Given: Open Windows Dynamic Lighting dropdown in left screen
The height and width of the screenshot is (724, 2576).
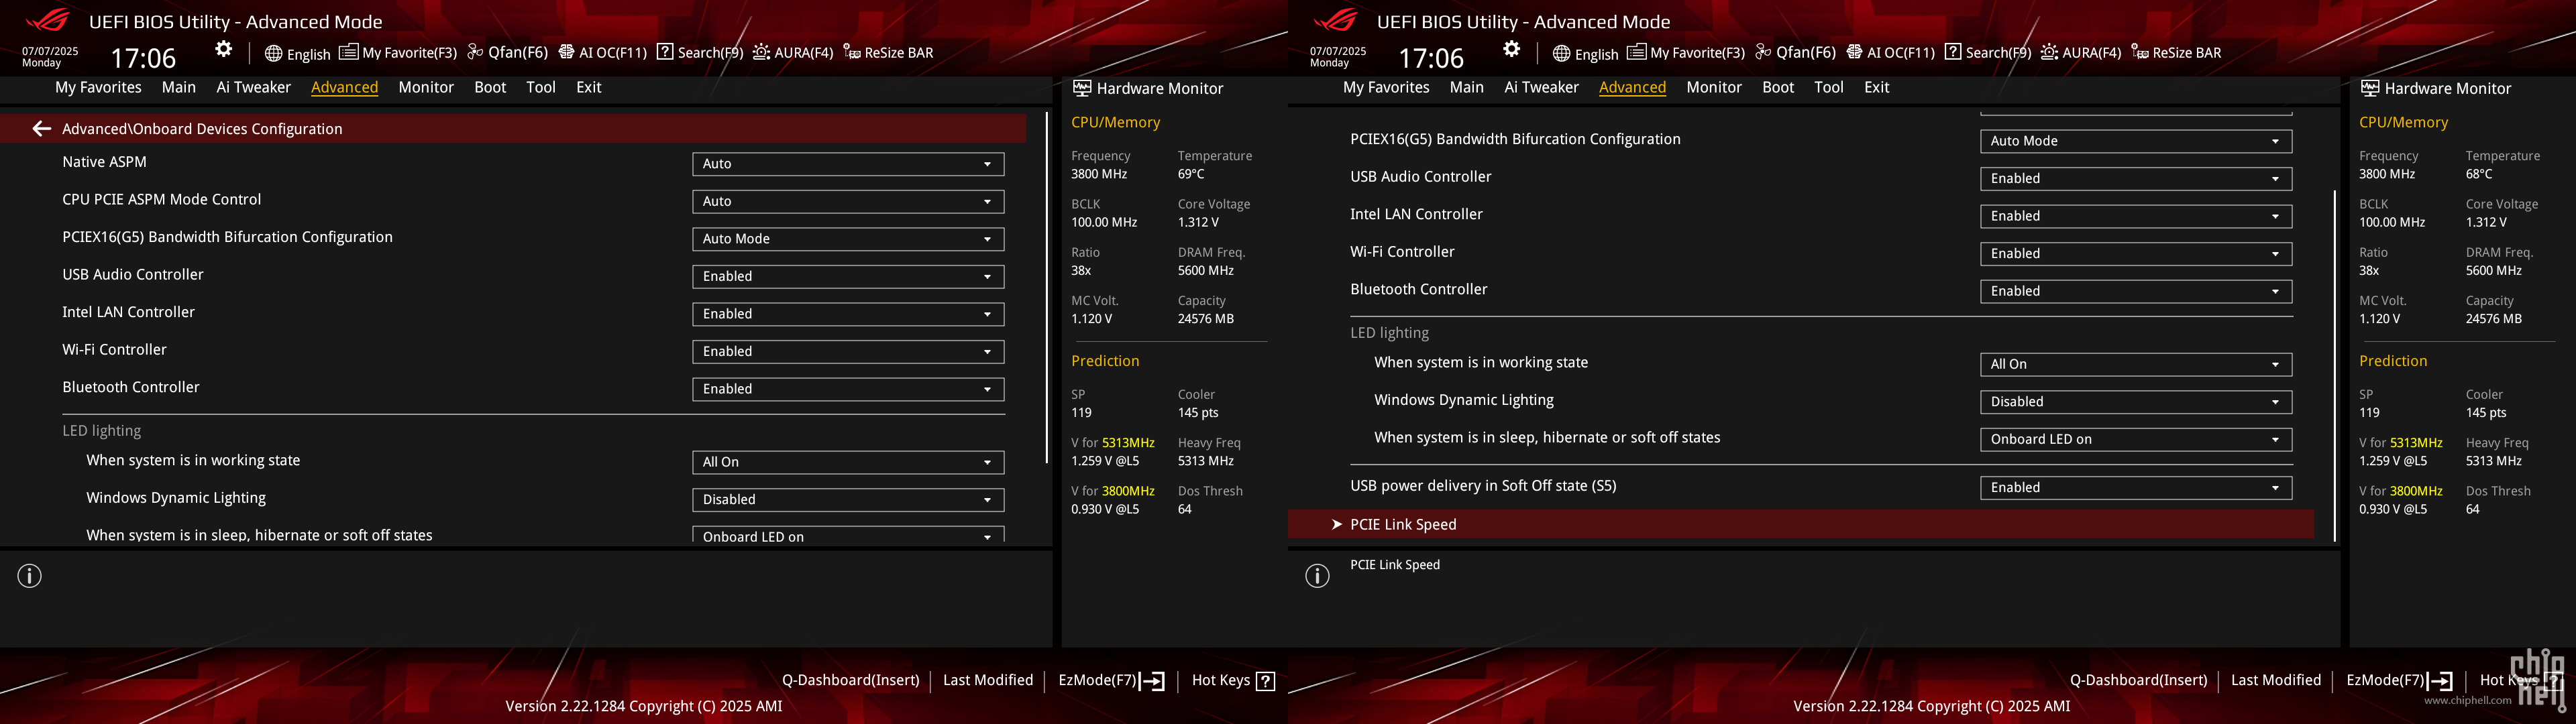Looking at the screenshot, I should pyautogui.click(x=848, y=499).
